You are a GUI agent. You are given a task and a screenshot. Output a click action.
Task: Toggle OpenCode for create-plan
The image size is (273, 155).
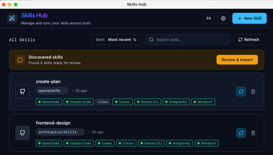click(x=49, y=102)
